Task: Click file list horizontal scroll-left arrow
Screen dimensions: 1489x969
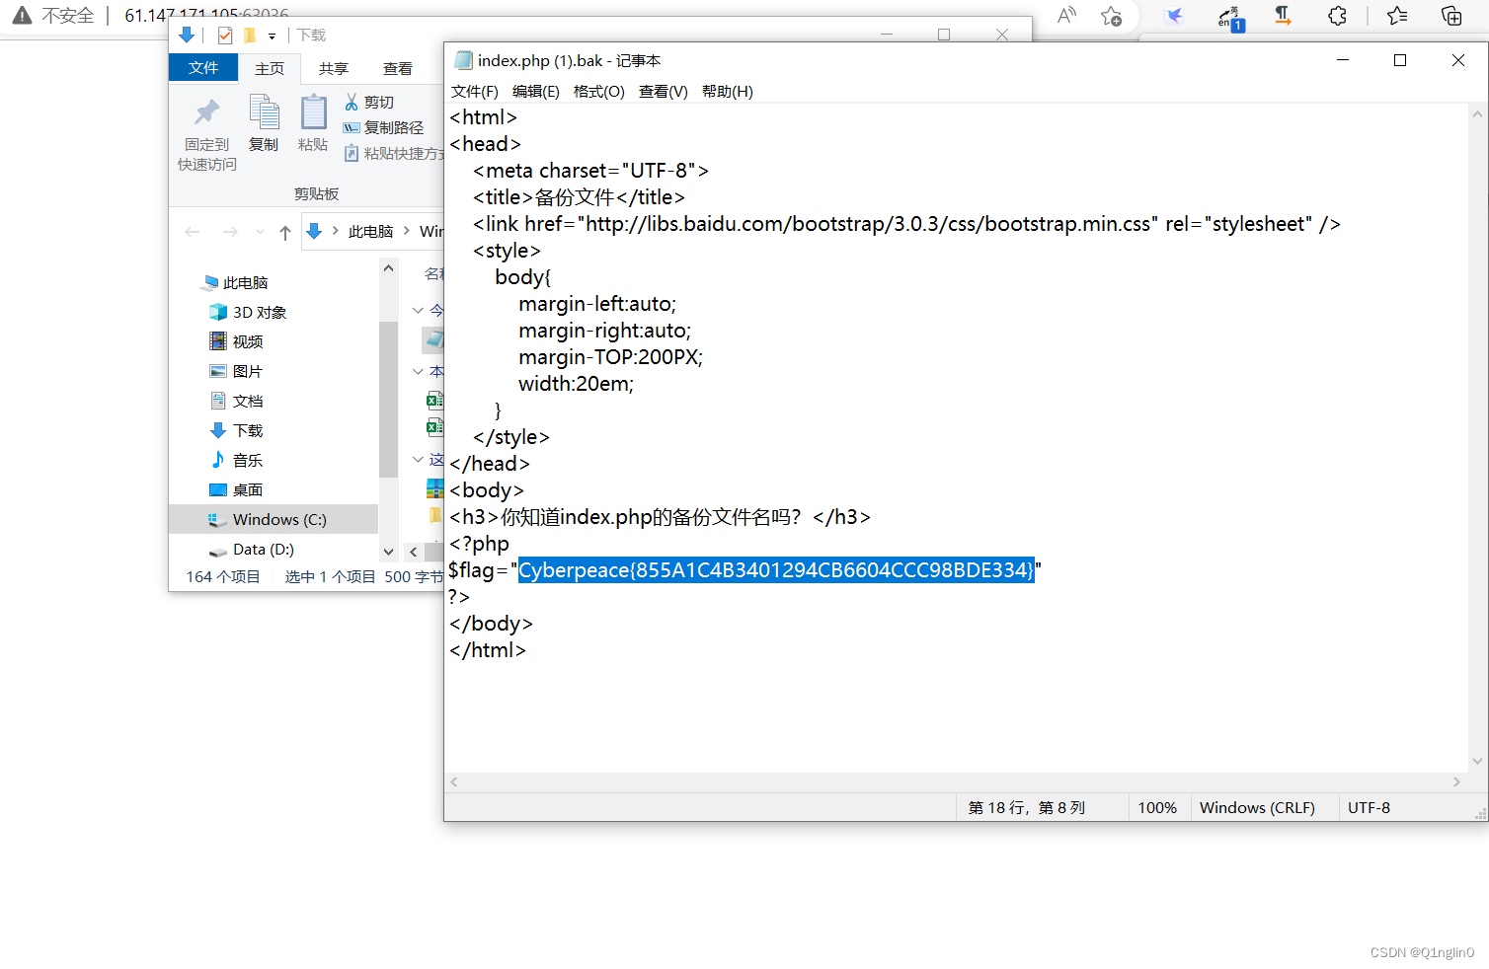Action: point(414,552)
